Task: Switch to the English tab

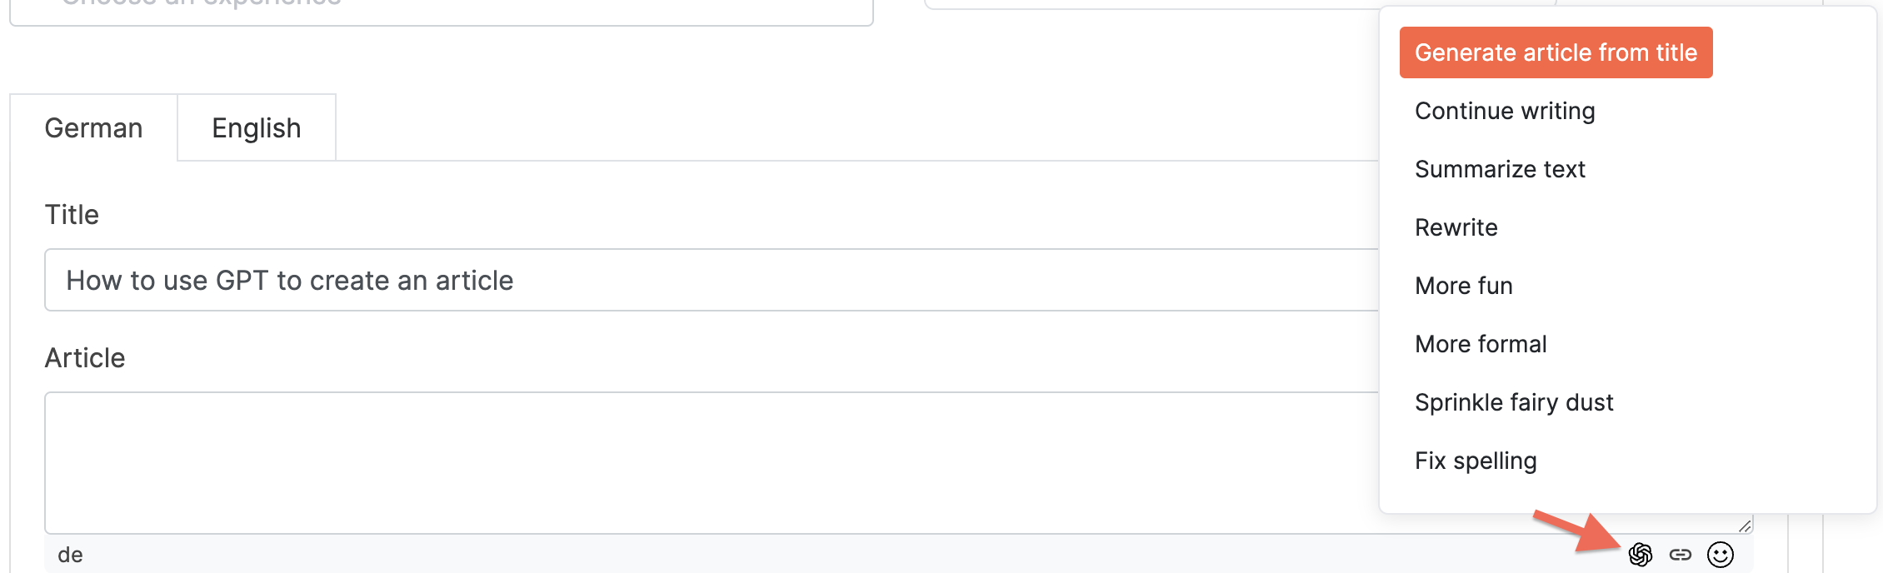Action: (x=257, y=128)
